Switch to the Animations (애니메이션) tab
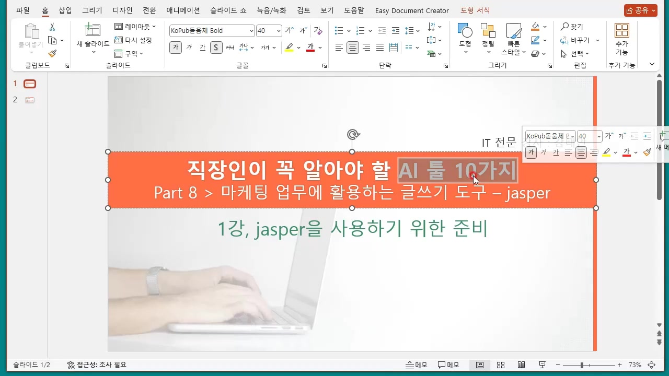Screen dimensions: 669x376 pyautogui.click(x=183, y=10)
